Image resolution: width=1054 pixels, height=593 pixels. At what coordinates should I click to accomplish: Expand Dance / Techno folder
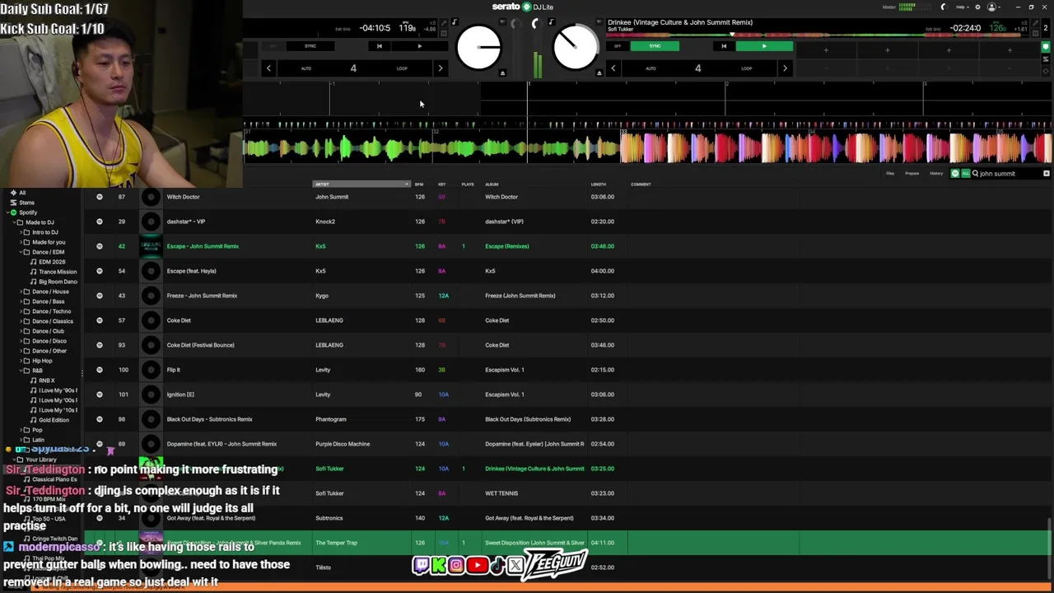coord(20,311)
